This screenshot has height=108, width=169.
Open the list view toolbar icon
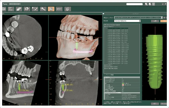(x=11, y=9)
